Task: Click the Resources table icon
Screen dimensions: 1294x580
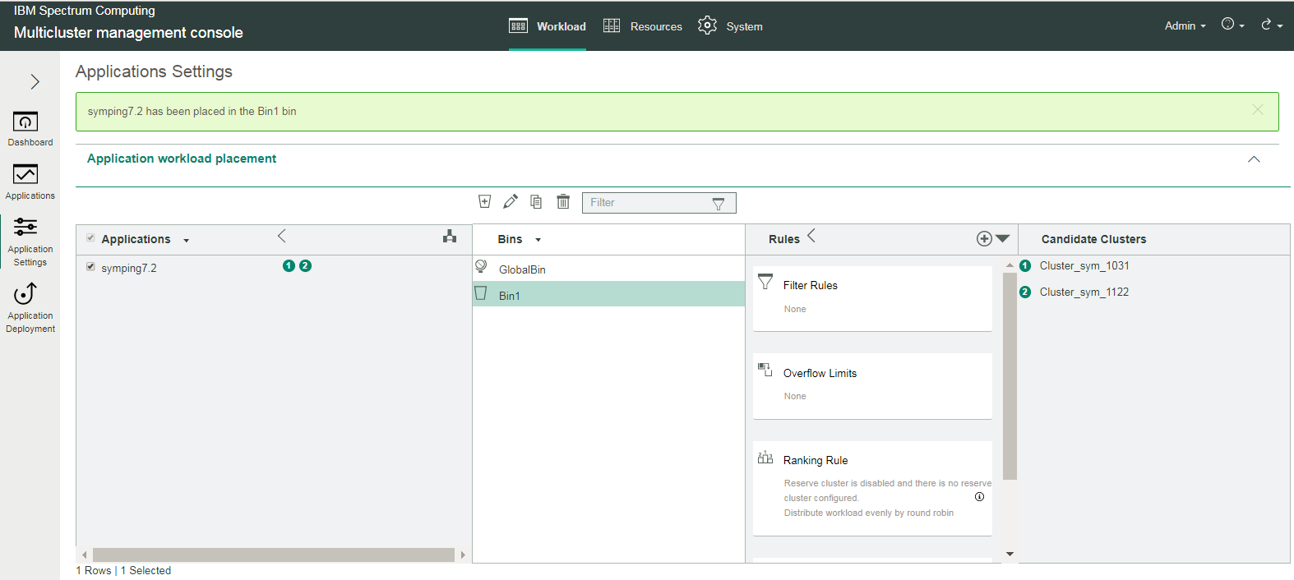Action: 612,25
